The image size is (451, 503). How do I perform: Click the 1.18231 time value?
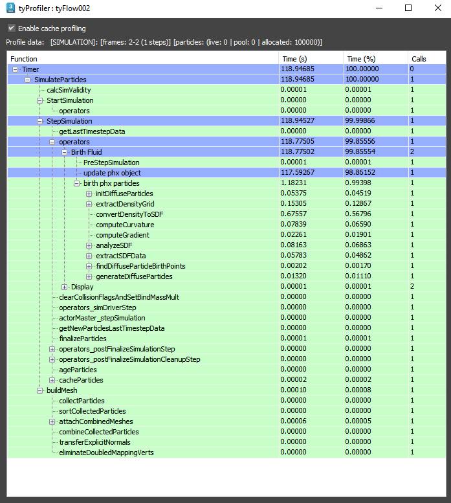pyautogui.click(x=294, y=183)
